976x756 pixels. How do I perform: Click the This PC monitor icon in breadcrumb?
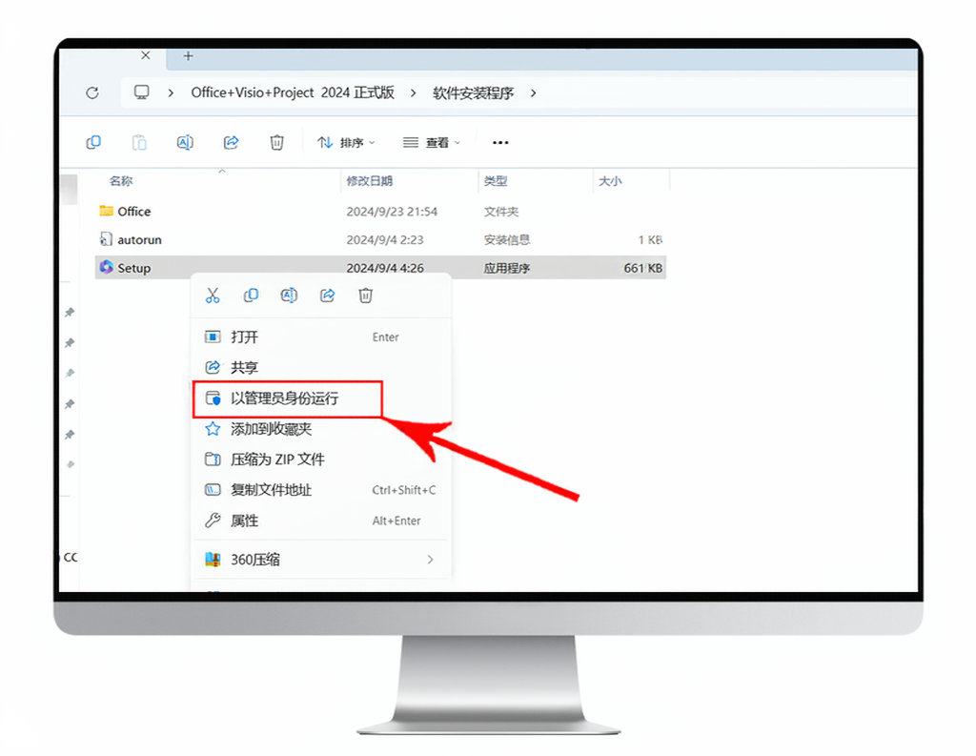(142, 92)
